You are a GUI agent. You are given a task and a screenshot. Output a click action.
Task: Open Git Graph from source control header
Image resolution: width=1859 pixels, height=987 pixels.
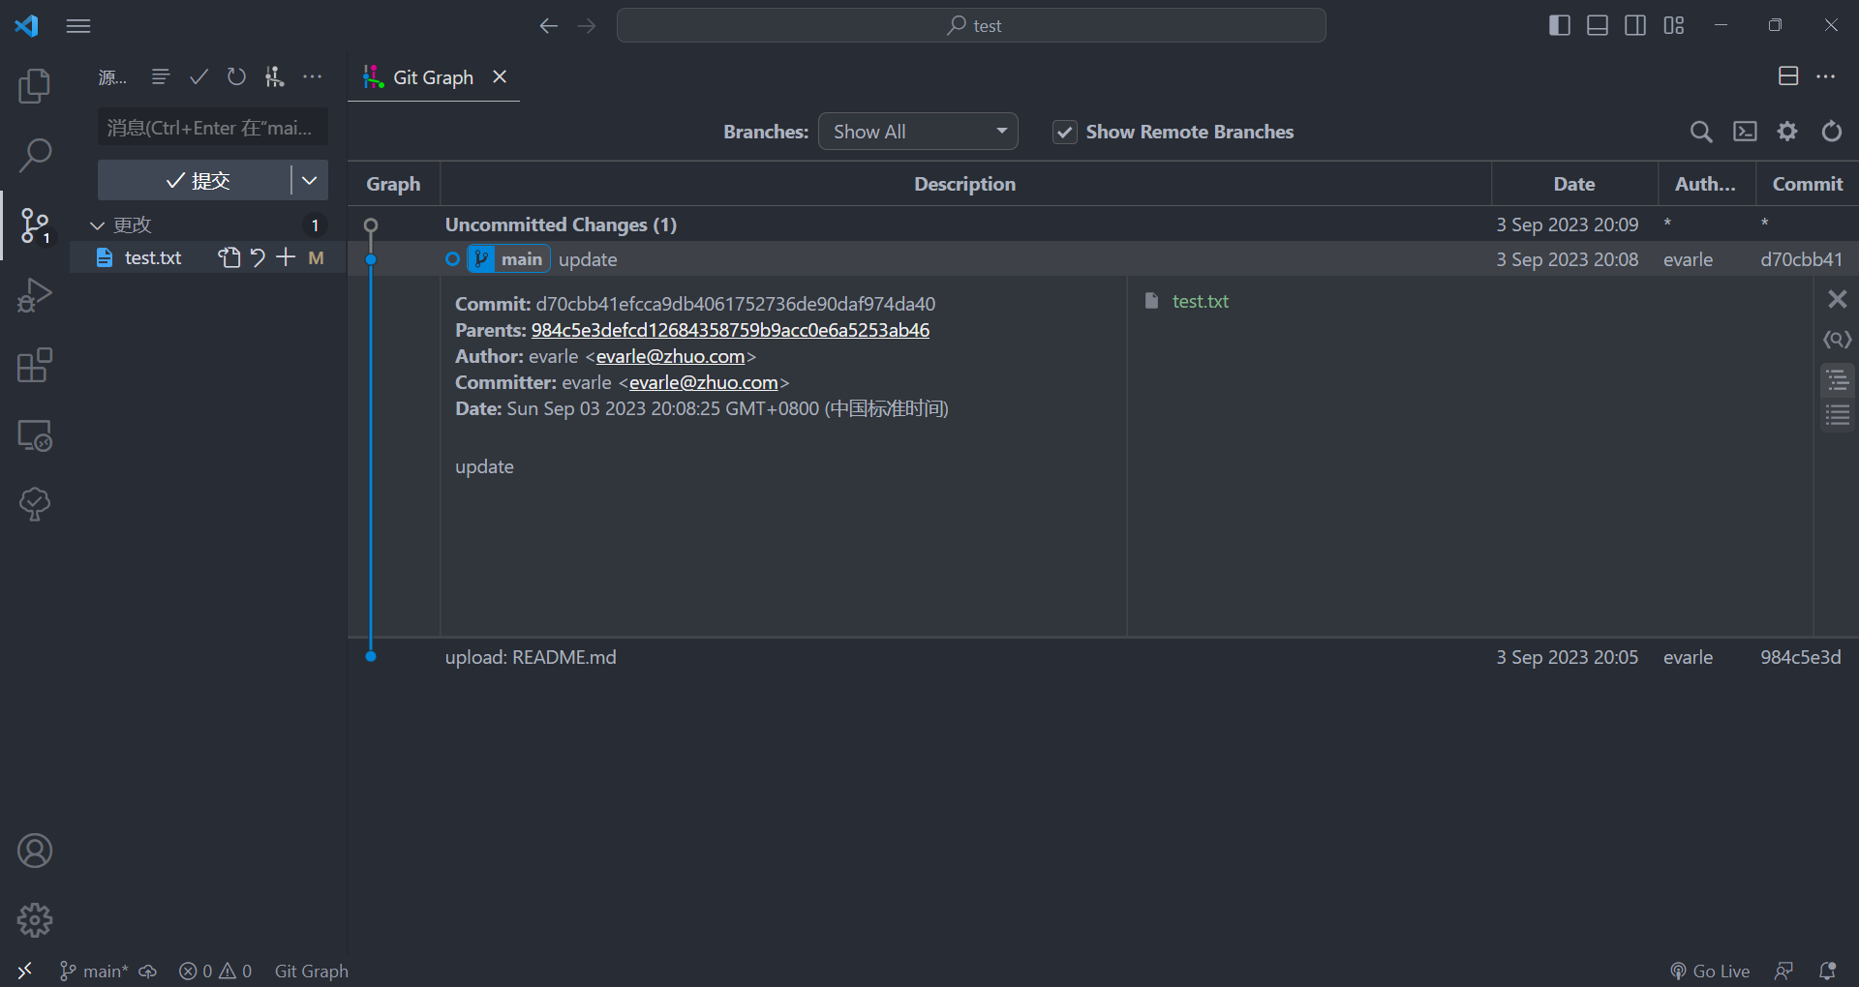(x=275, y=76)
